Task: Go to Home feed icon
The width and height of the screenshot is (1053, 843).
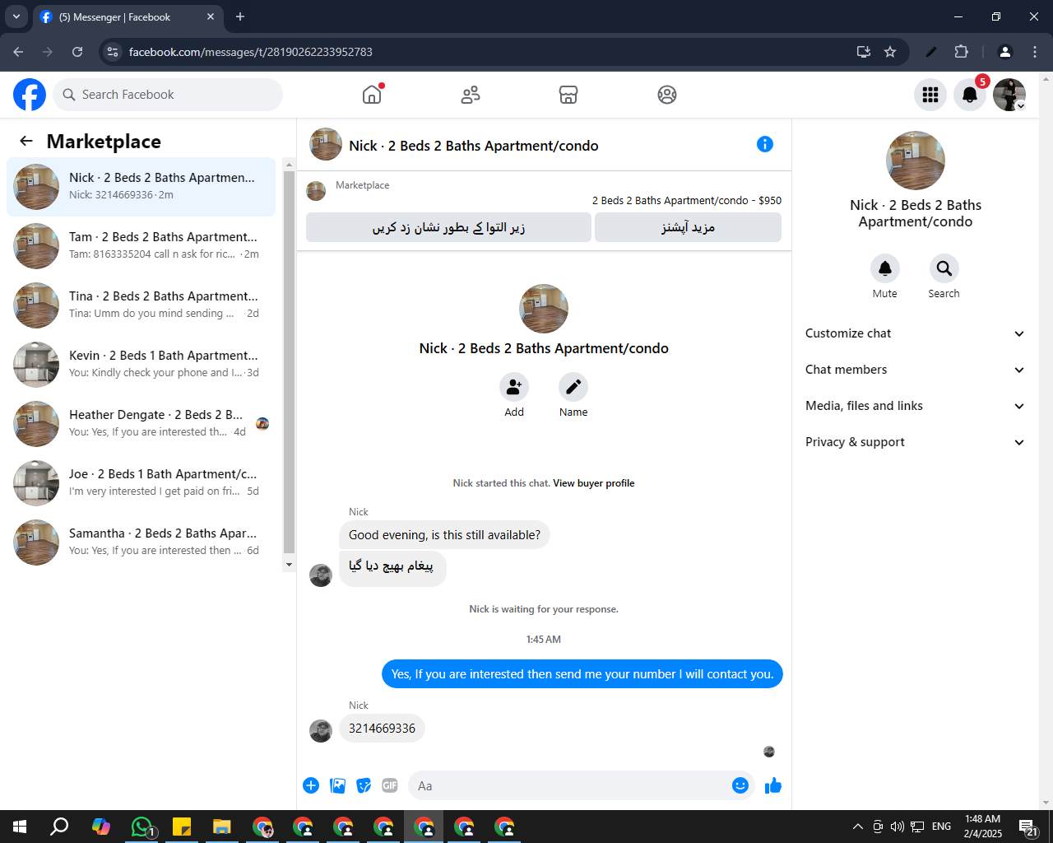Action: tap(372, 95)
